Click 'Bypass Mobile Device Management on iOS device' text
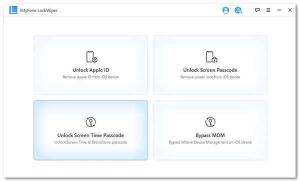300x182 pixels. [x=210, y=142]
